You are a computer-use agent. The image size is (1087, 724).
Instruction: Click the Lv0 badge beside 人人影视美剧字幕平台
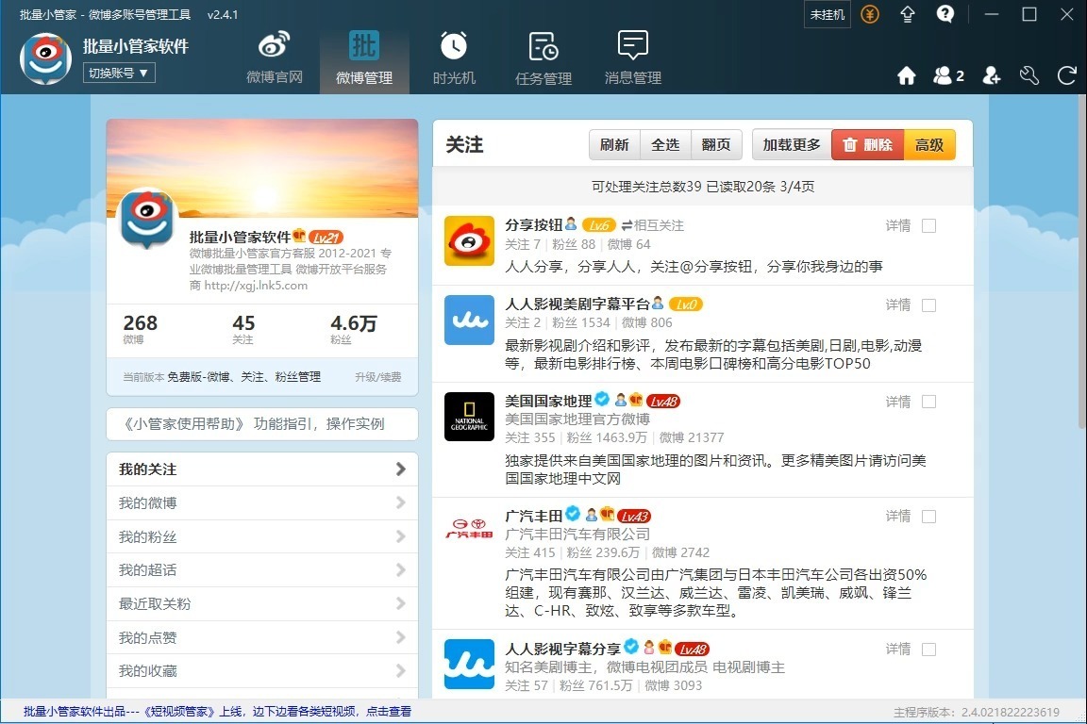(x=686, y=304)
